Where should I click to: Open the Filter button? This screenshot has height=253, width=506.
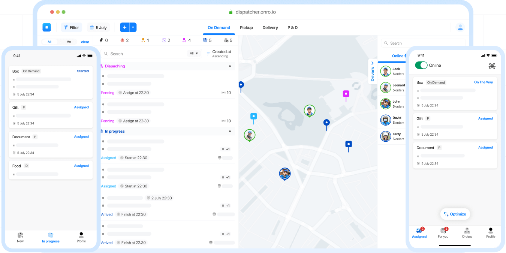click(x=71, y=27)
